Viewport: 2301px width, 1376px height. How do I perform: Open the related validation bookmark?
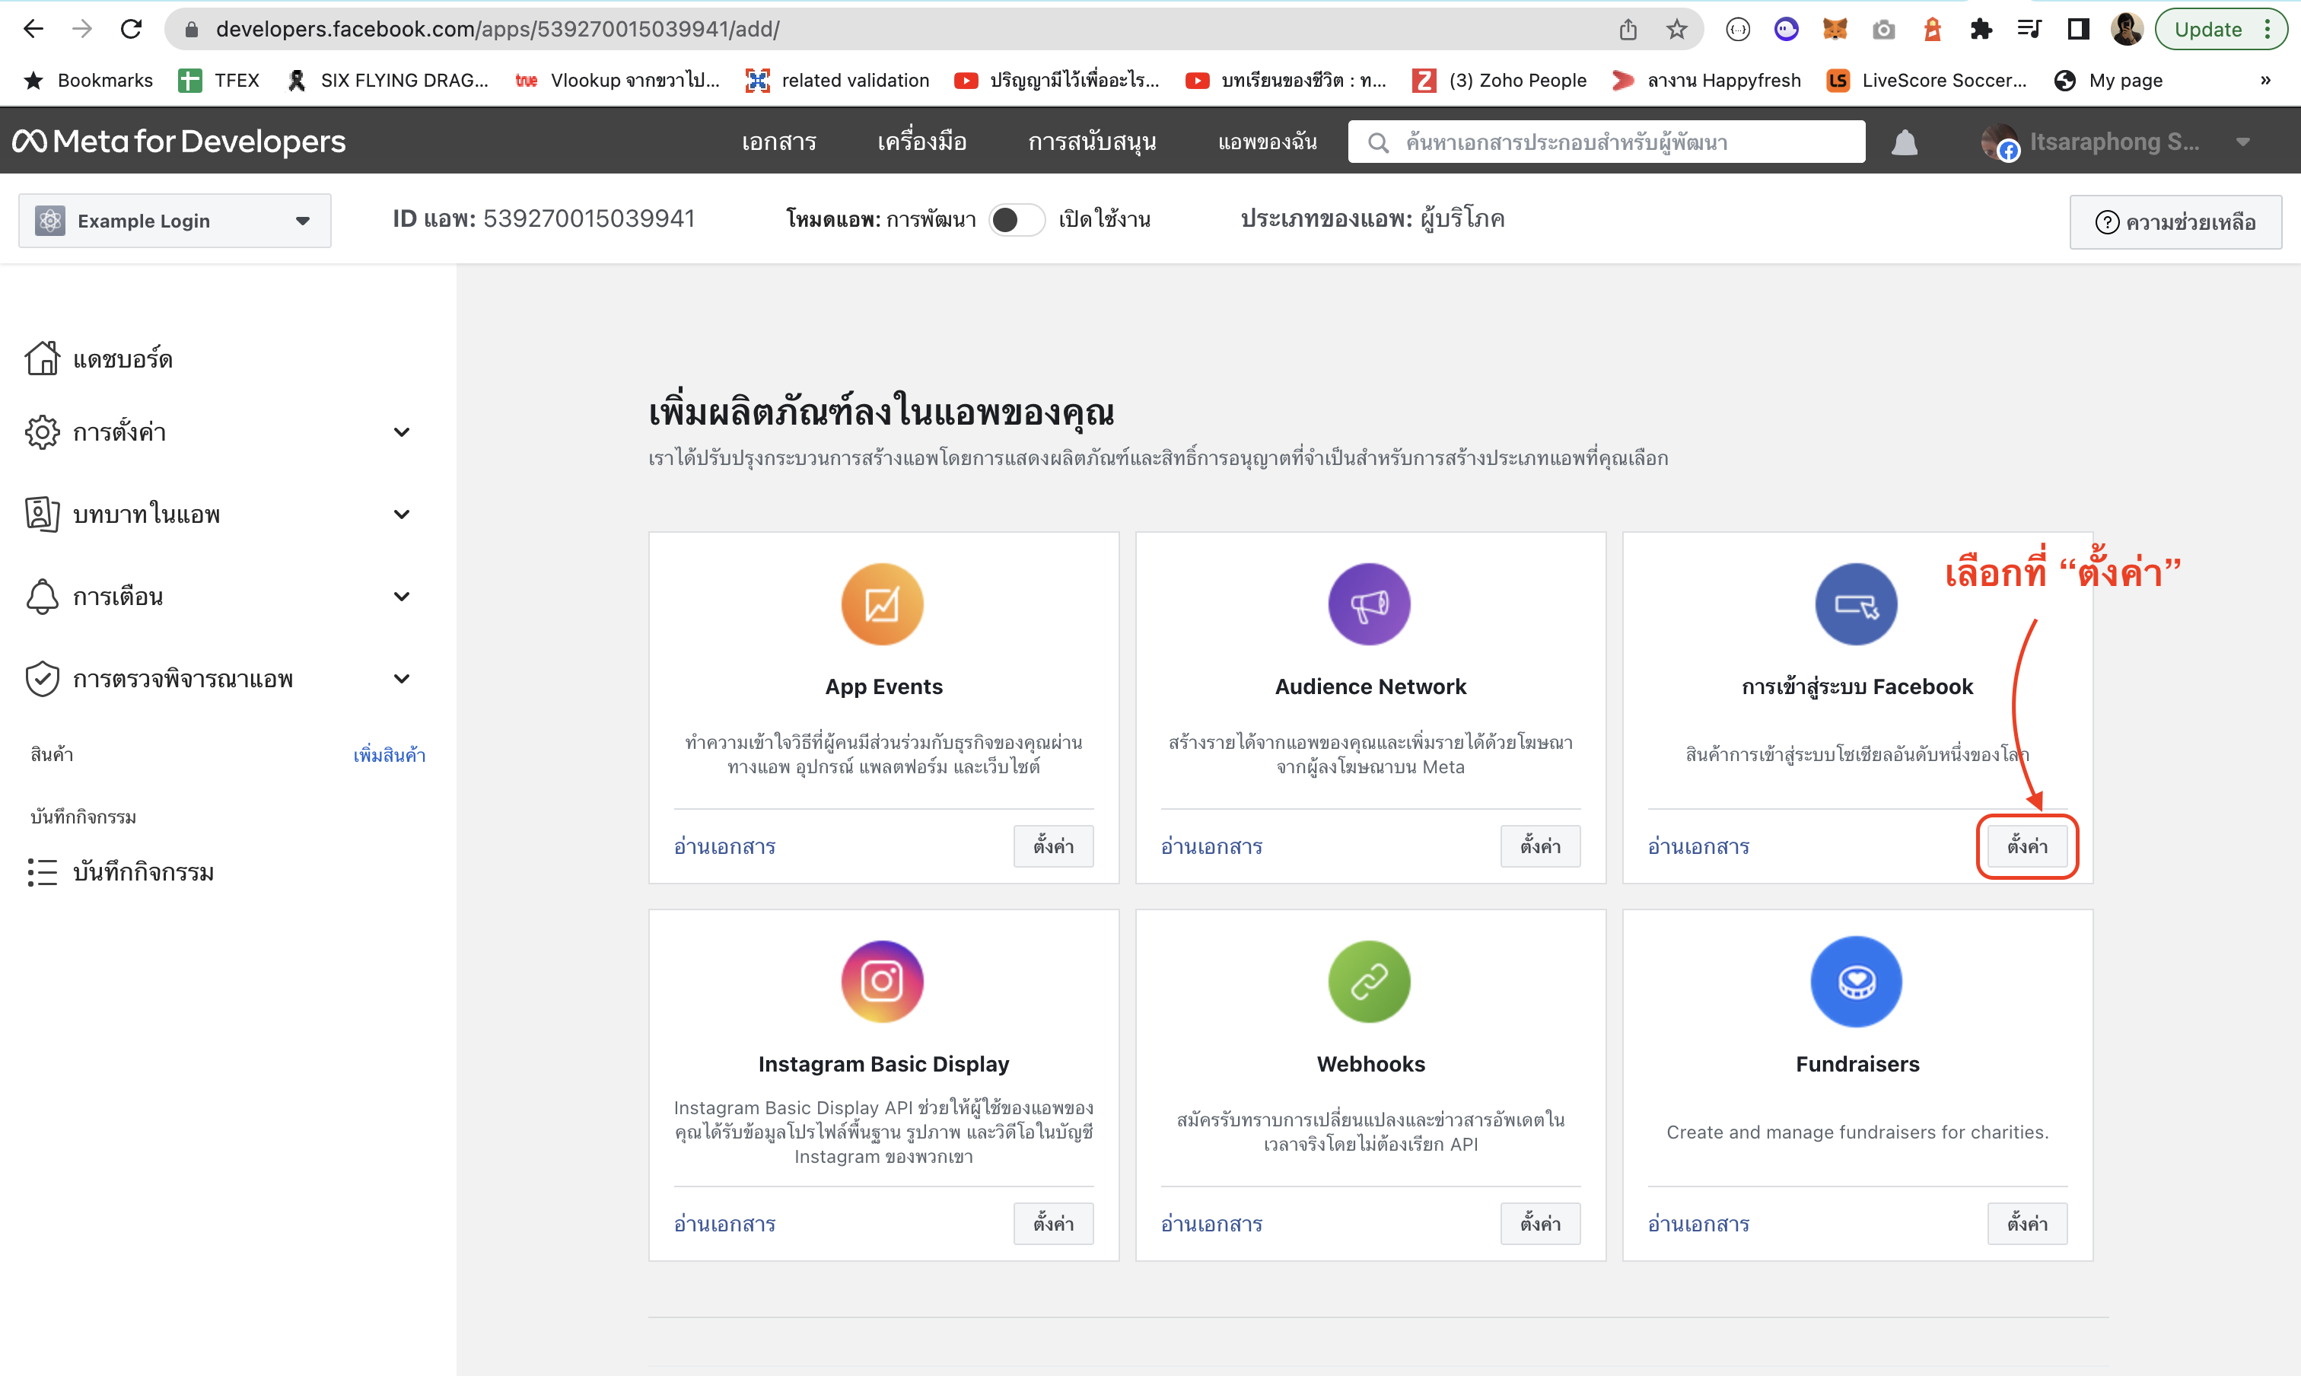pyautogui.click(x=837, y=81)
